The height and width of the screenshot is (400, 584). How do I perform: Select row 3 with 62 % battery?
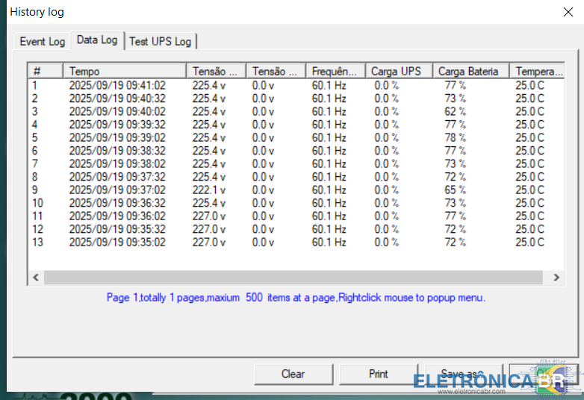tap(117, 111)
